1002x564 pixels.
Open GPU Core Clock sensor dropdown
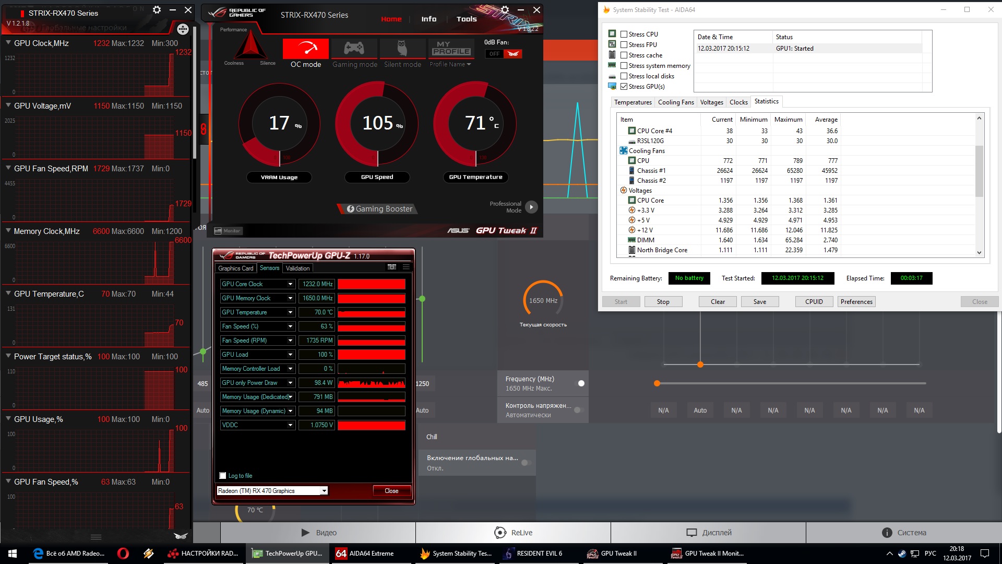pos(290,284)
